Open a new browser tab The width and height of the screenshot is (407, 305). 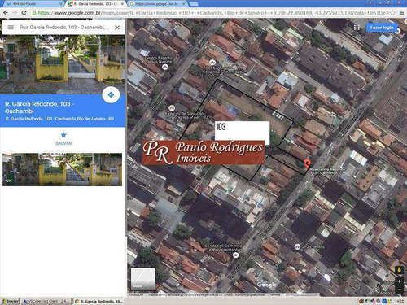coord(194,4)
